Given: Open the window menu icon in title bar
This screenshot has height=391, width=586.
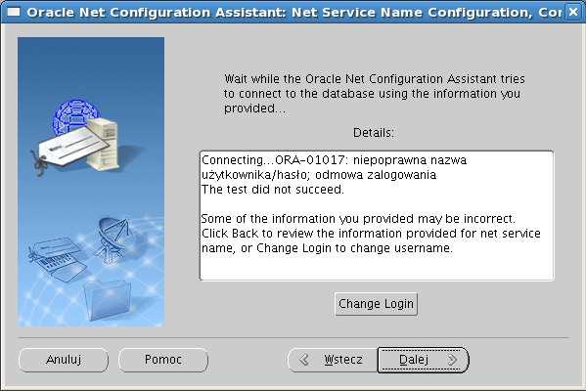Looking at the screenshot, I should point(14,13).
